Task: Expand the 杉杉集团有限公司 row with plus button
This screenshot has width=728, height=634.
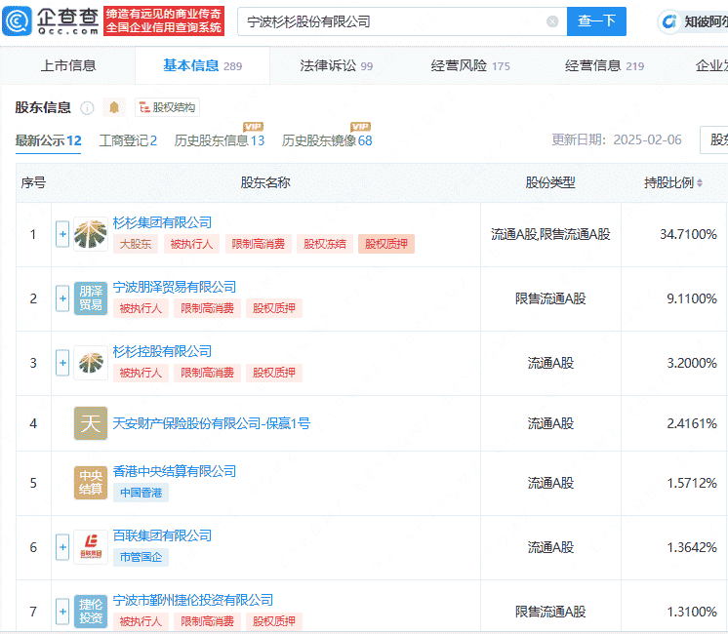Action: point(62,234)
